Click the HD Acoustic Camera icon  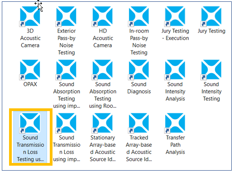[x=102, y=16]
